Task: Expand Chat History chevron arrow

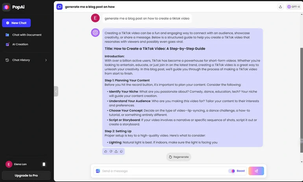Action: tap(46, 60)
